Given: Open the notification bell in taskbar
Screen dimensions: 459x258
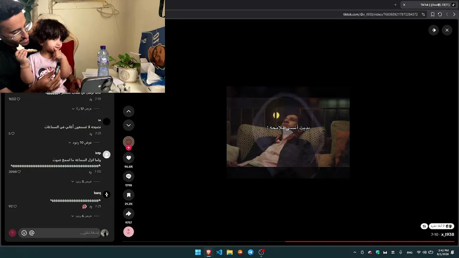Looking at the screenshot, I should (x=453, y=252).
